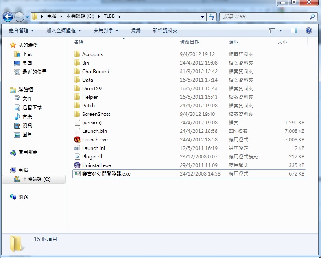Toggle the preview pane icon
Viewport: 321px width, 258px height.
pyautogui.click(x=294, y=30)
